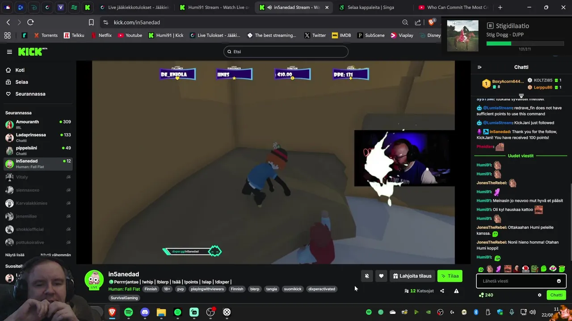This screenshot has width=572, height=321.
Task: Go back in browser history
Action: click(8, 22)
